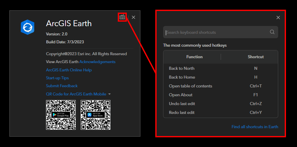Click the Build Date: 7/3/2023 text
This screenshot has width=297, height=147.
65,42
